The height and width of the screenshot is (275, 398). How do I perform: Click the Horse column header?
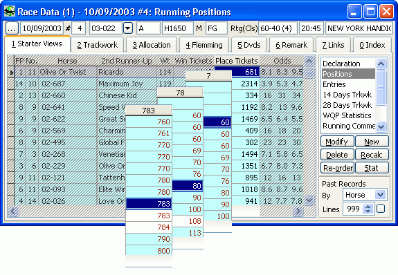67,61
